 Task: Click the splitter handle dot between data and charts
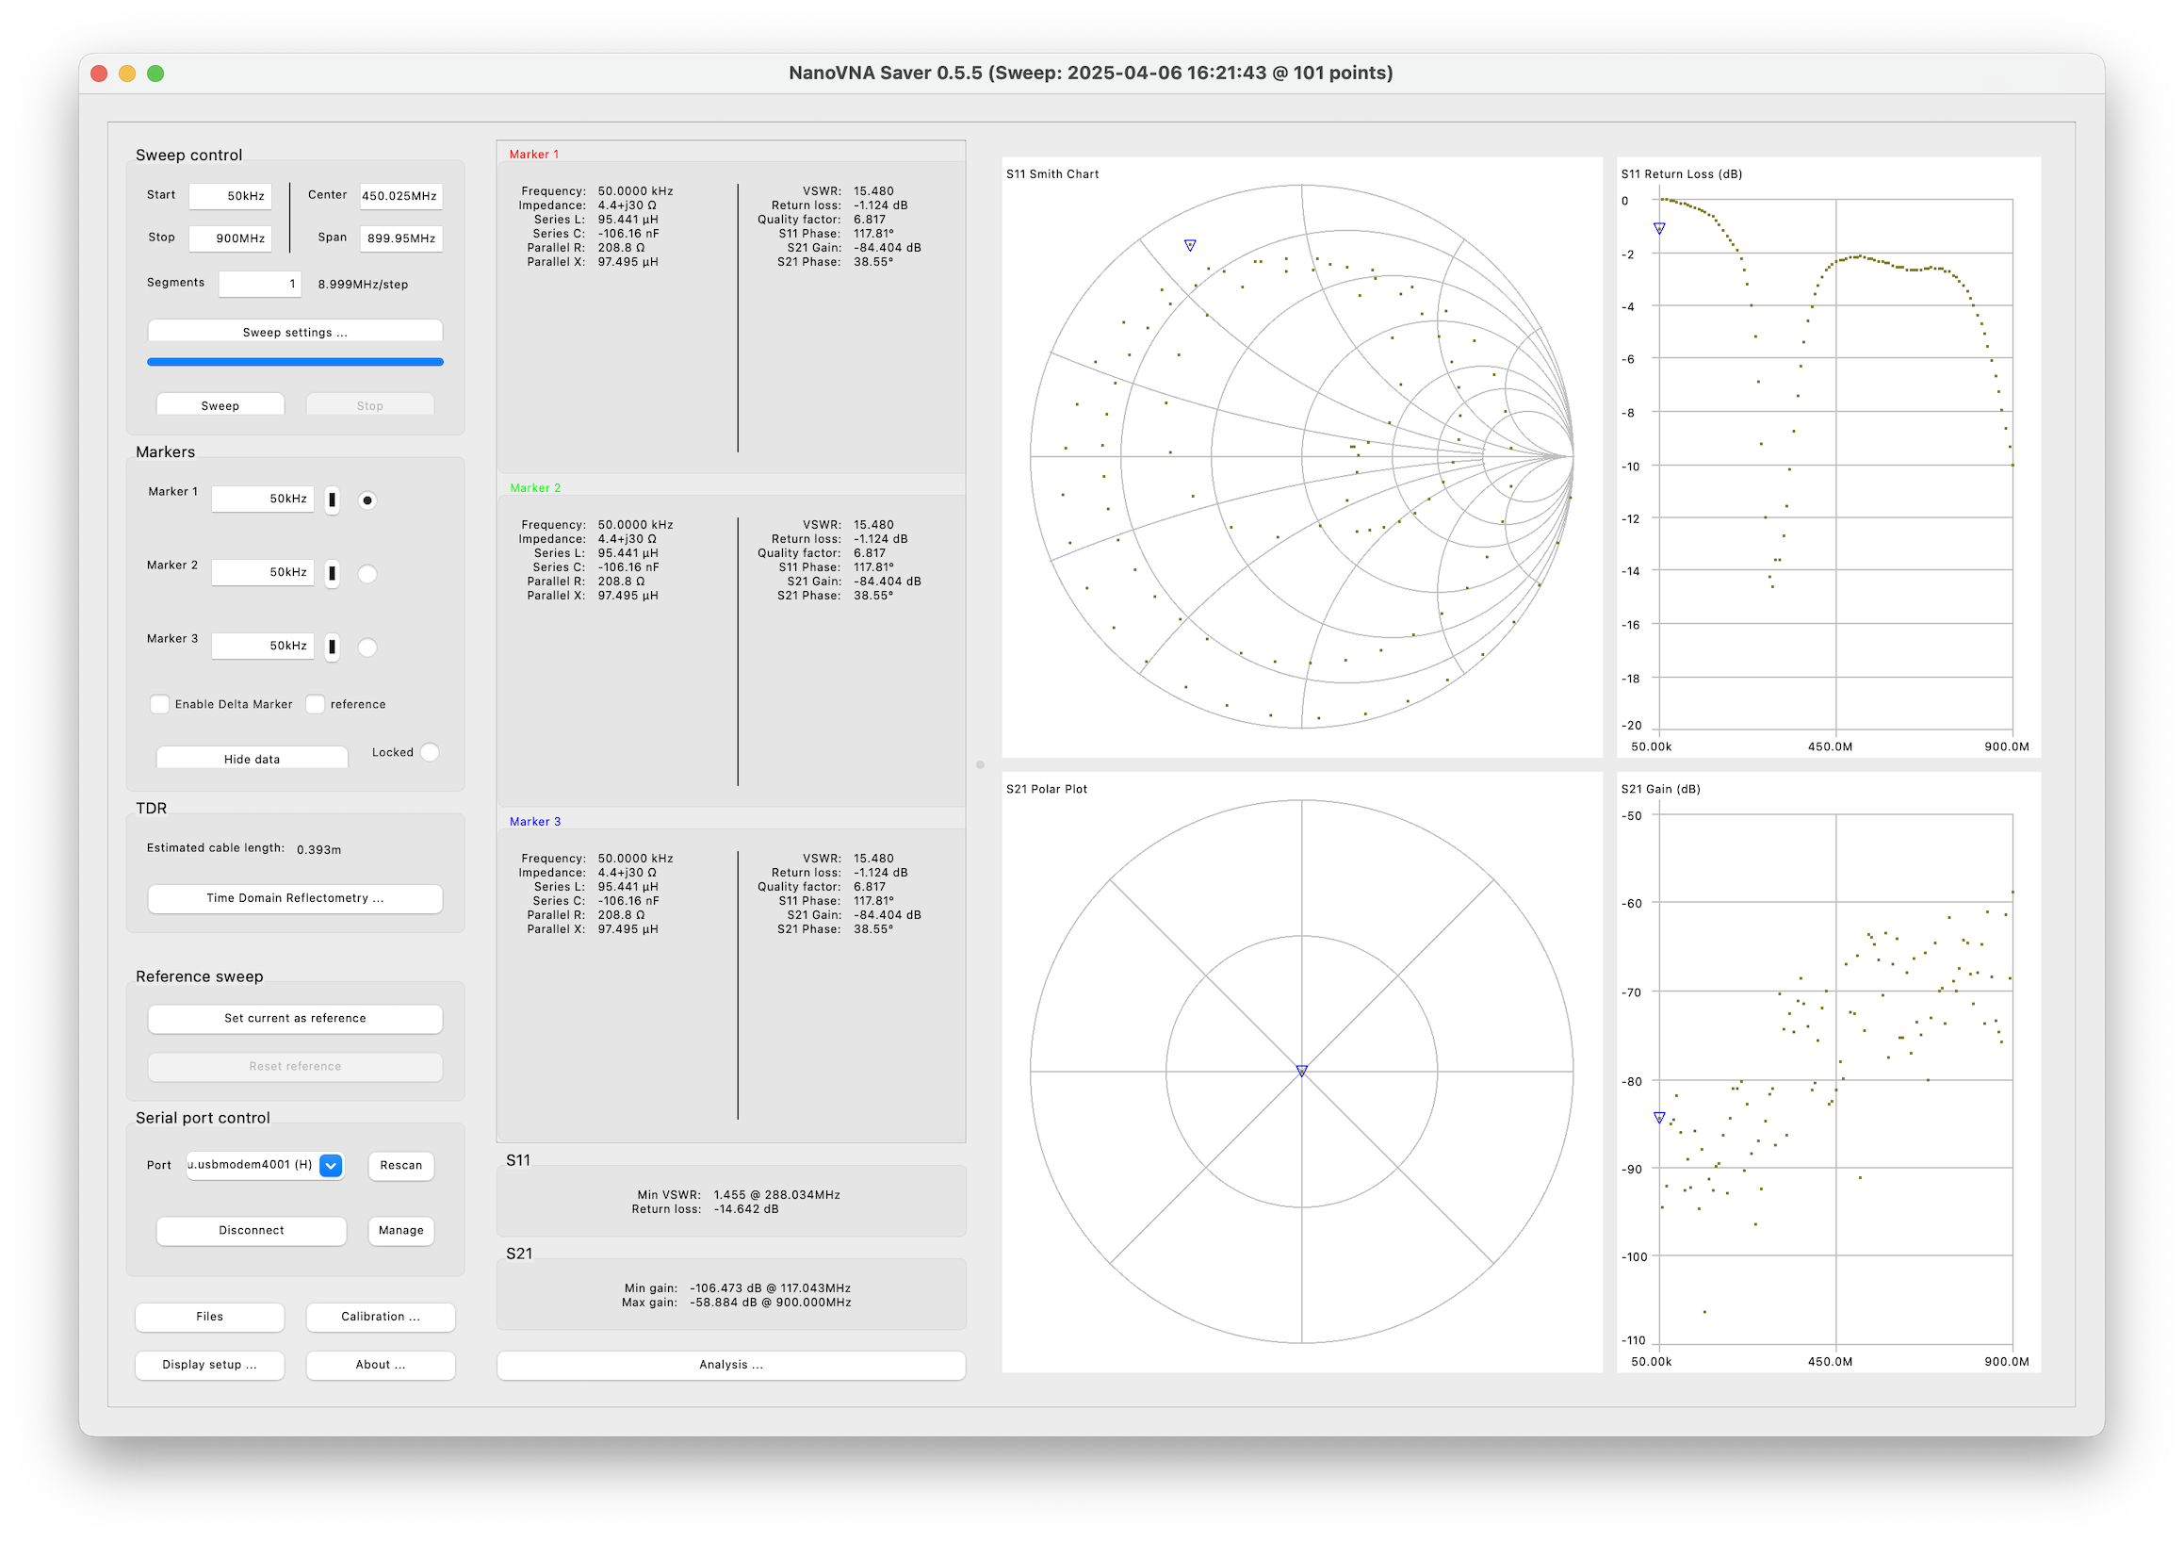pos(980,764)
